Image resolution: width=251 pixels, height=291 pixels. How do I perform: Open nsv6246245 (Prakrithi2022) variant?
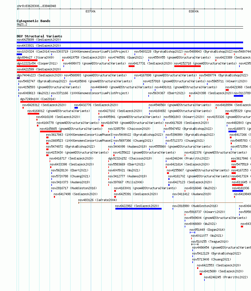pyautogui.click(x=226, y=277)
